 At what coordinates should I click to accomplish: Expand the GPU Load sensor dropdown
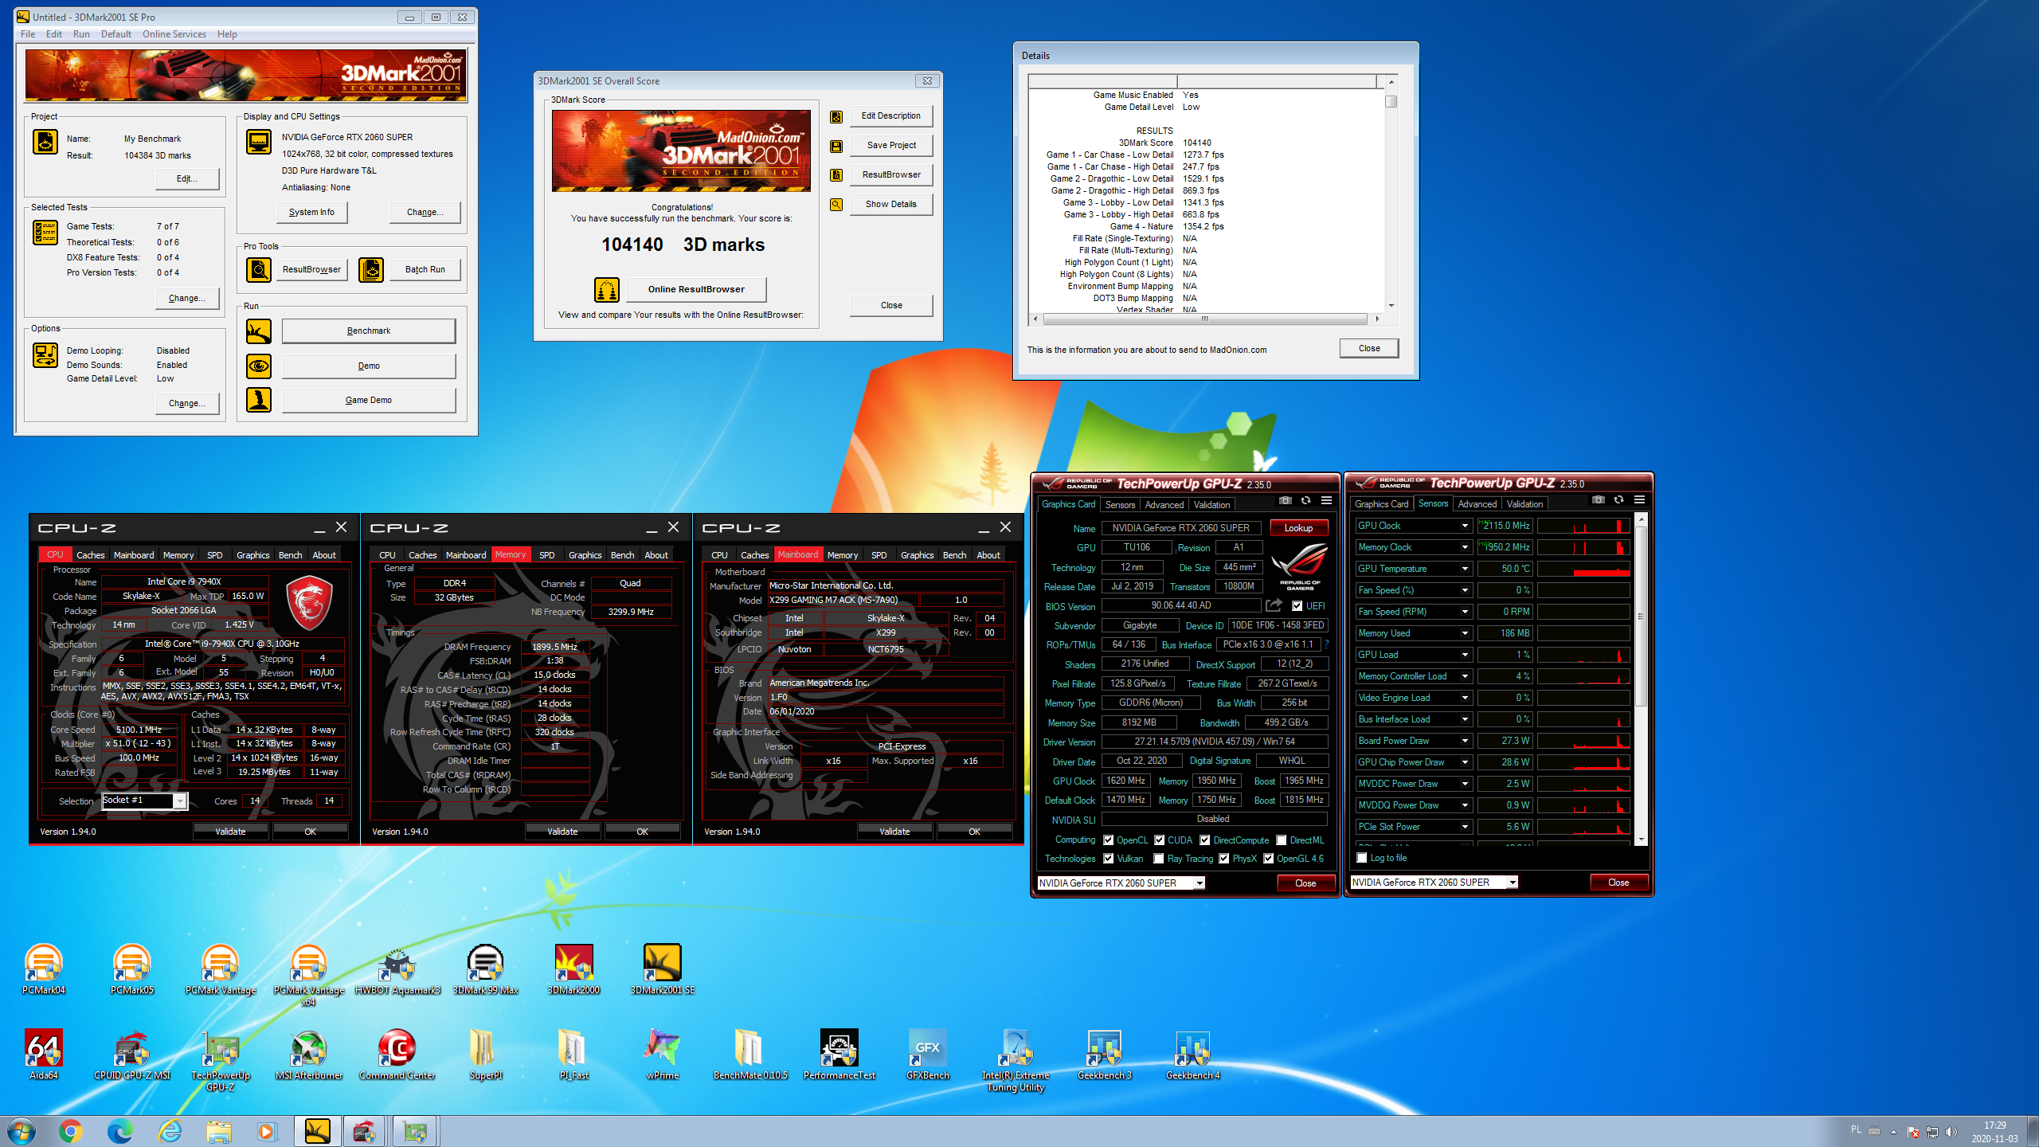[1464, 655]
